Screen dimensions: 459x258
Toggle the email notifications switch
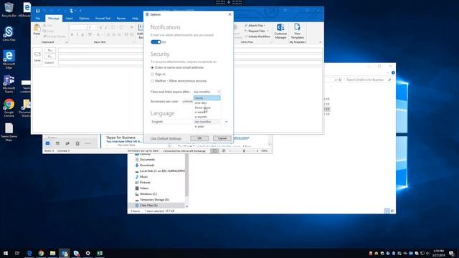(156, 42)
